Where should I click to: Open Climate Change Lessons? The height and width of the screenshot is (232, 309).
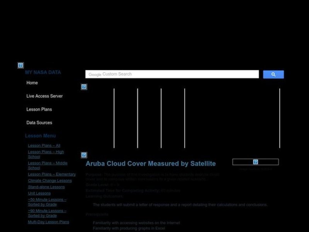[49, 180]
